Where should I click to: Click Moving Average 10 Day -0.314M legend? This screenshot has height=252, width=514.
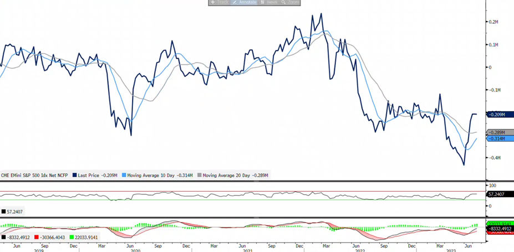pos(161,176)
